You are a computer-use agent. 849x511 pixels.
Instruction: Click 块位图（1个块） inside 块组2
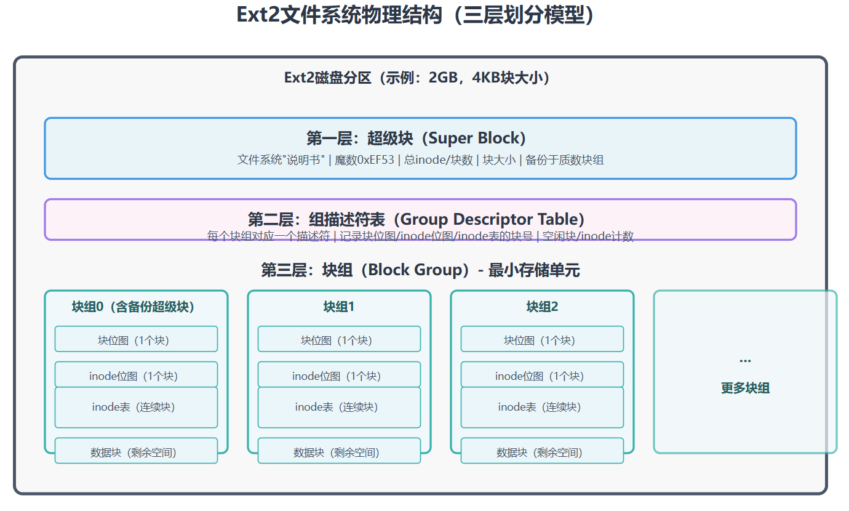pyautogui.click(x=542, y=339)
